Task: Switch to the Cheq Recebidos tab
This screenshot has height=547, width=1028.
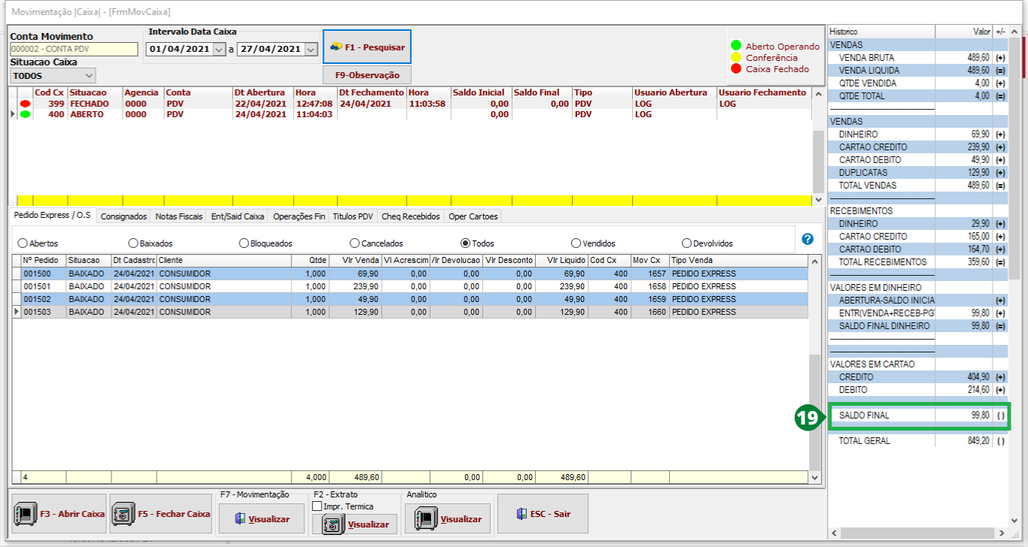Action: tap(411, 216)
